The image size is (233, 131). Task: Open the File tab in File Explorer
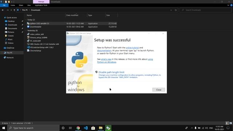point(4,5)
